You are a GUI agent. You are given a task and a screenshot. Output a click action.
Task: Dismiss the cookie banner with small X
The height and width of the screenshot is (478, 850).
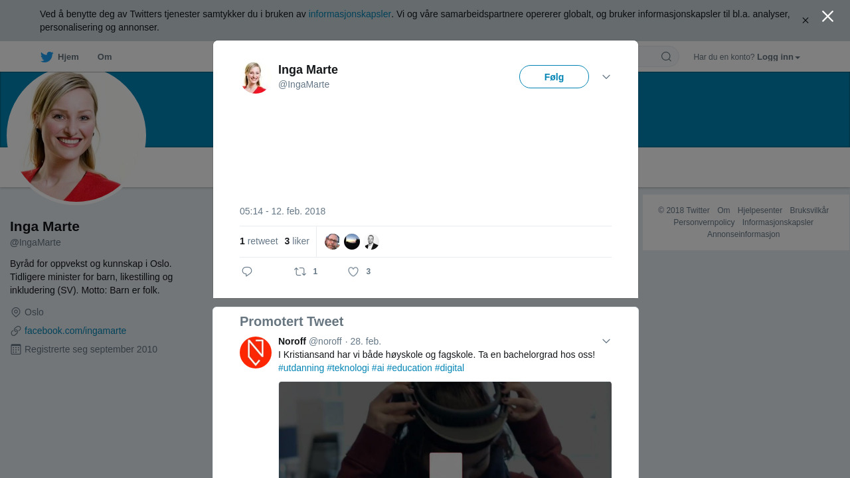tap(806, 21)
